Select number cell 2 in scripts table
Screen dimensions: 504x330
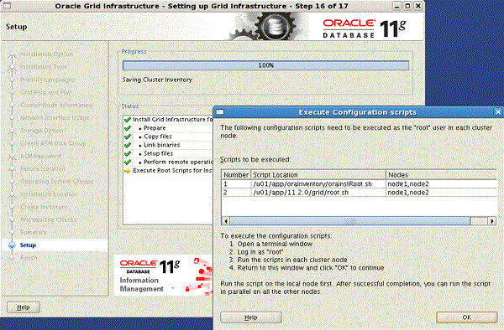(x=236, y=193)
